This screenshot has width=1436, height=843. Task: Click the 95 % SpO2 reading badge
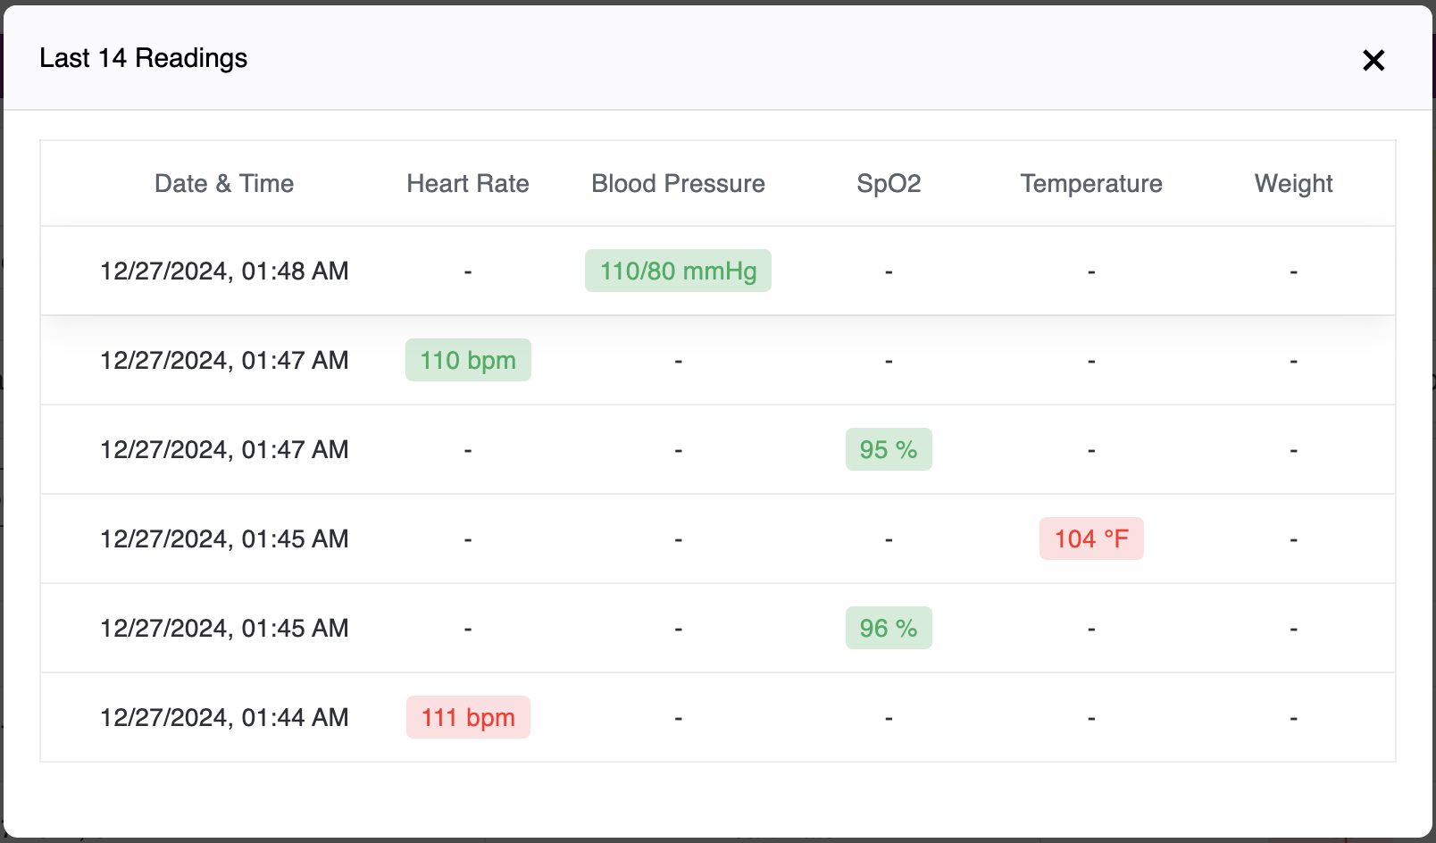(x=889, y=449)
